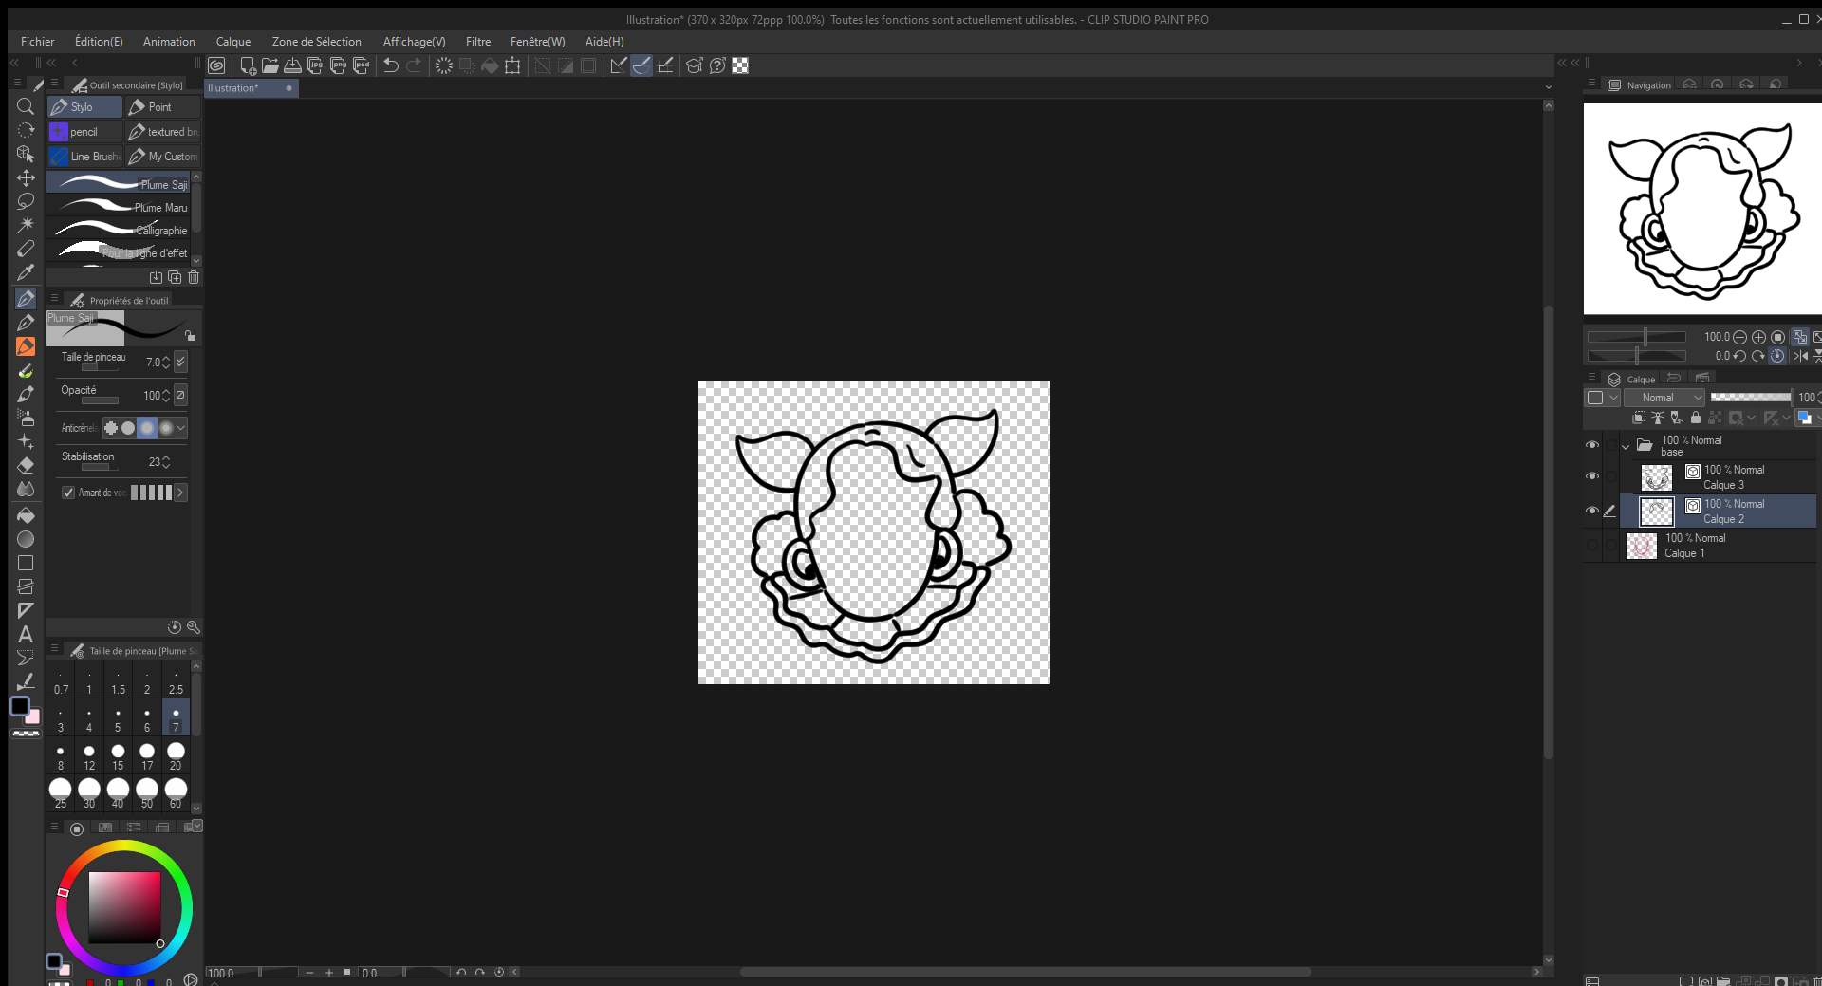The height and width of the screenshot is (986, 1822).
Task: Open the Filtre menu
Action: pos(478,42)
